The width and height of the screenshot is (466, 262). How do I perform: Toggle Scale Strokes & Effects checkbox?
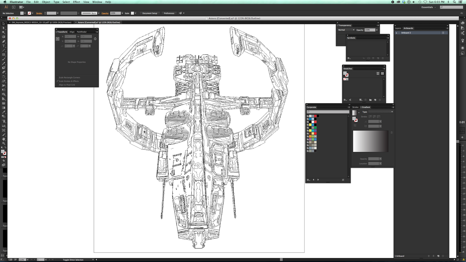pyautogui.click(x=57, y=81)
